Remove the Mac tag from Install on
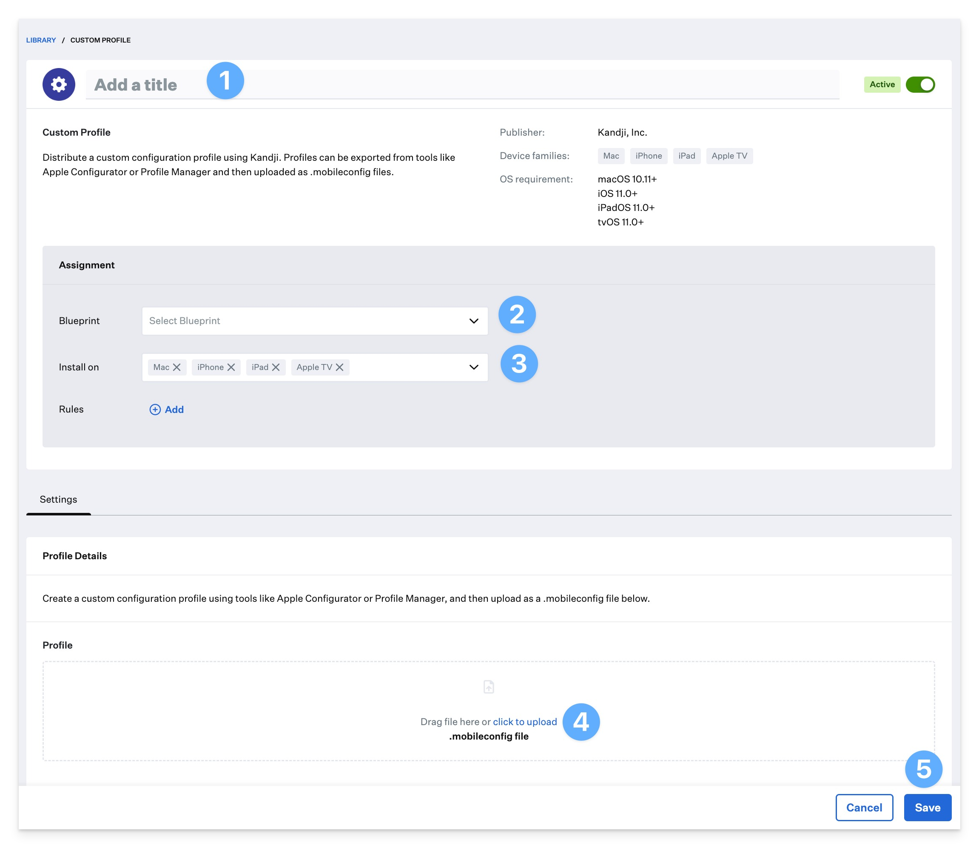 click(x=176, y=367)
